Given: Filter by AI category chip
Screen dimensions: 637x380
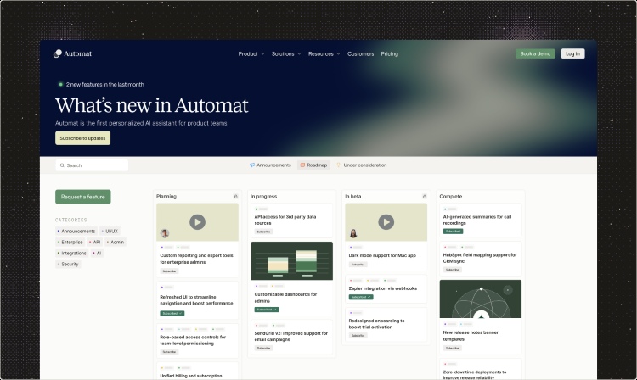Looking at the screenshot, I should pos(97,253).
